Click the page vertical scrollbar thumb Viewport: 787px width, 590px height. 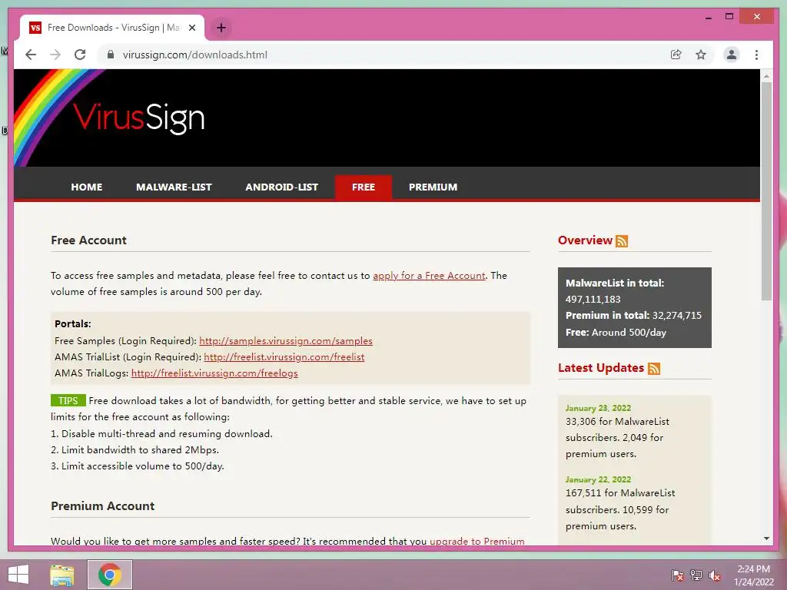click(766, 191)
